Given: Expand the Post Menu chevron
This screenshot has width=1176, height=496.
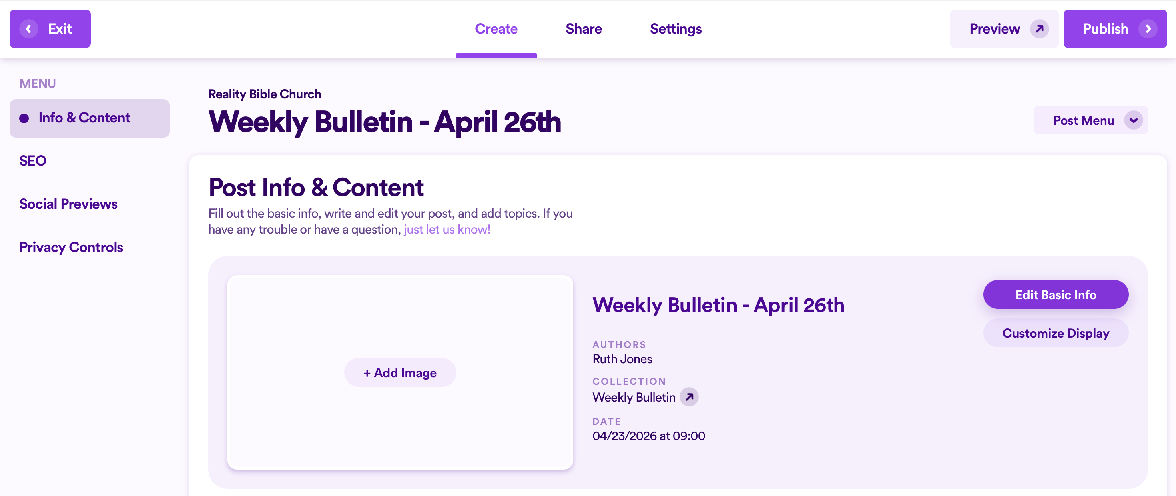Looking at the screenshot, I should click(1133, 120).
